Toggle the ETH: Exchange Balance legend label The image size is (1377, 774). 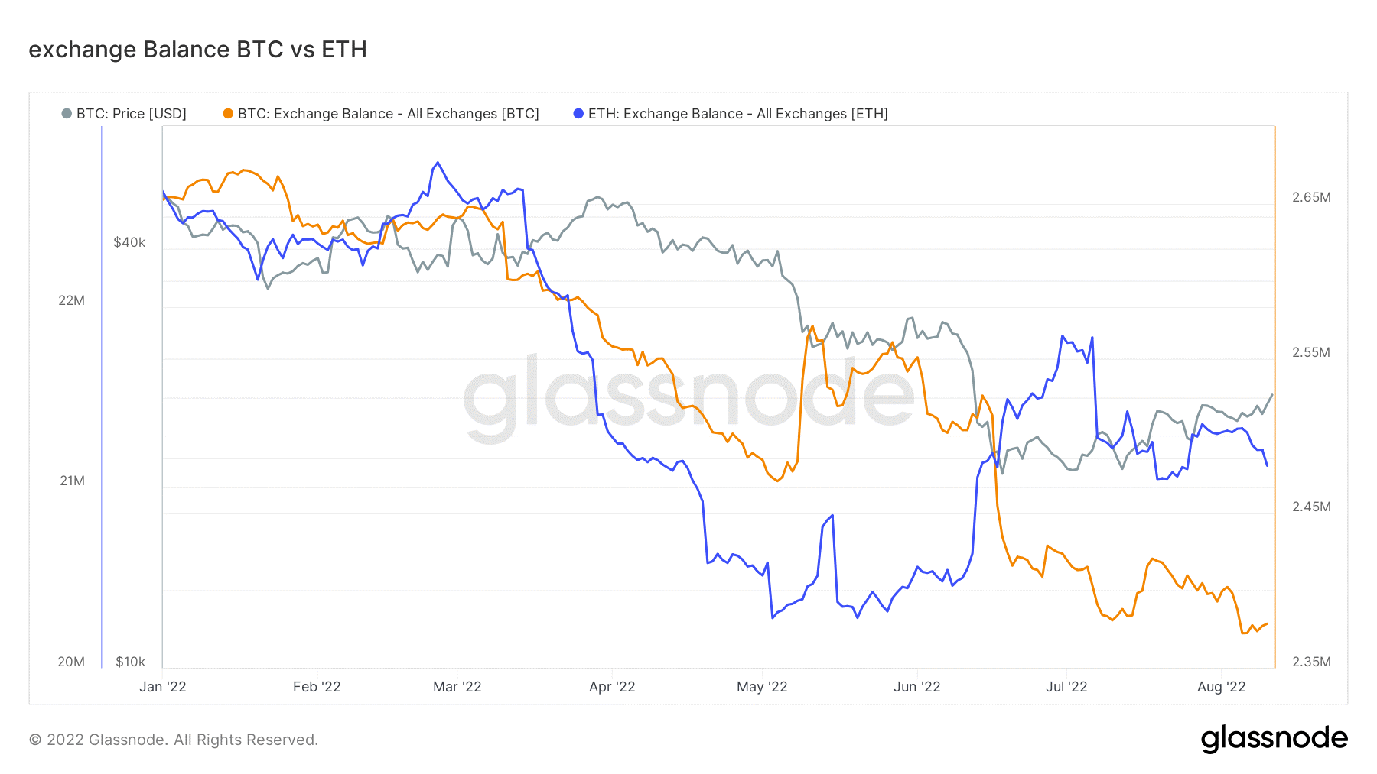click(x=738, y=114)
